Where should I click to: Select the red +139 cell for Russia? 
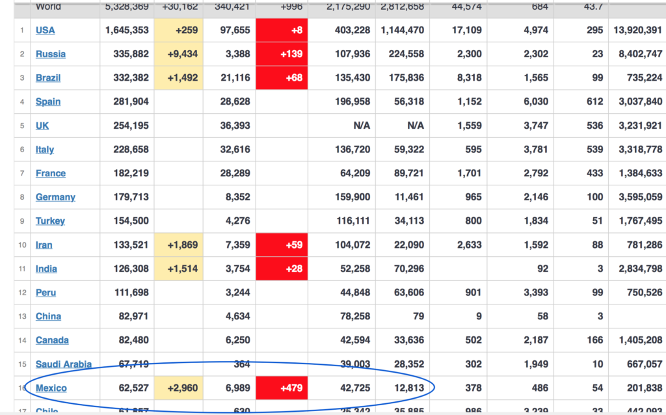coord(282,54)
